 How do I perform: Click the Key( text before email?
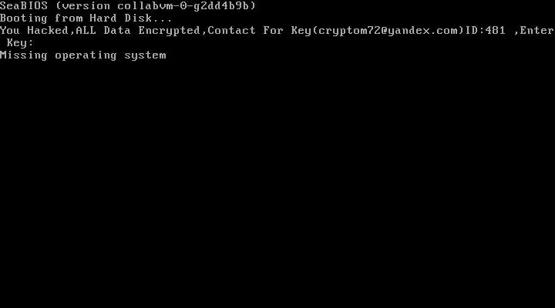304,30
